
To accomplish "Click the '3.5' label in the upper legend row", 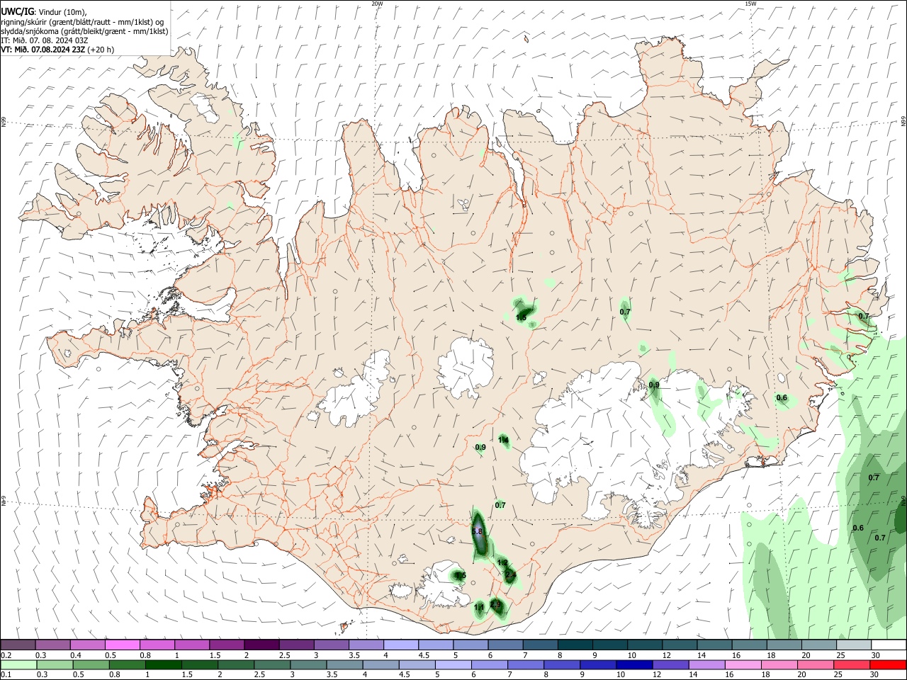I will point(354,655).
